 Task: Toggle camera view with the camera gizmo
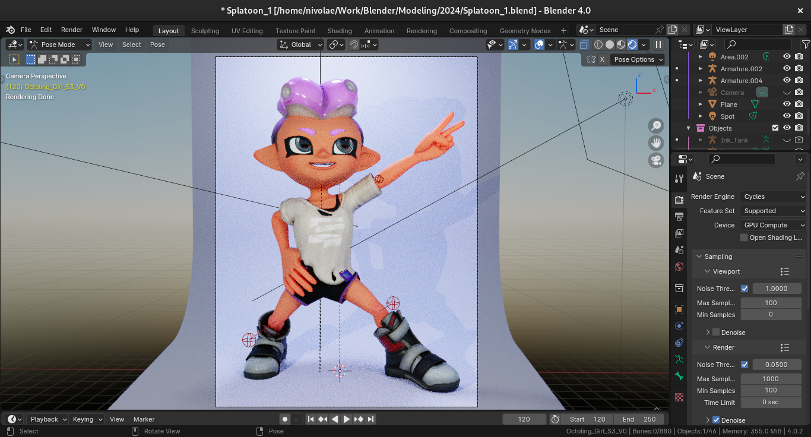click(655, 160)
